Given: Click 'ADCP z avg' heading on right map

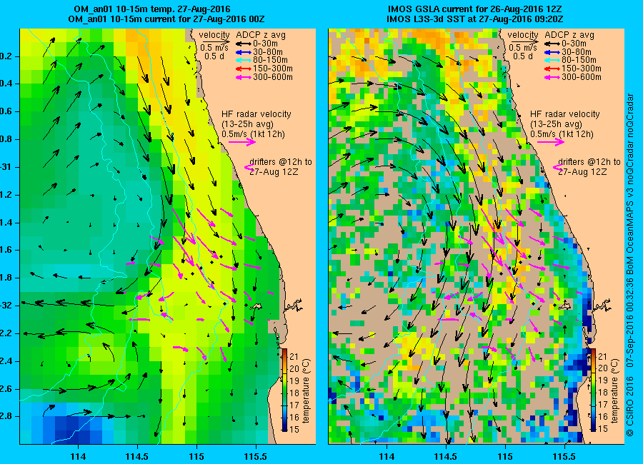Looking at the screenshot, I should [569, 35].
